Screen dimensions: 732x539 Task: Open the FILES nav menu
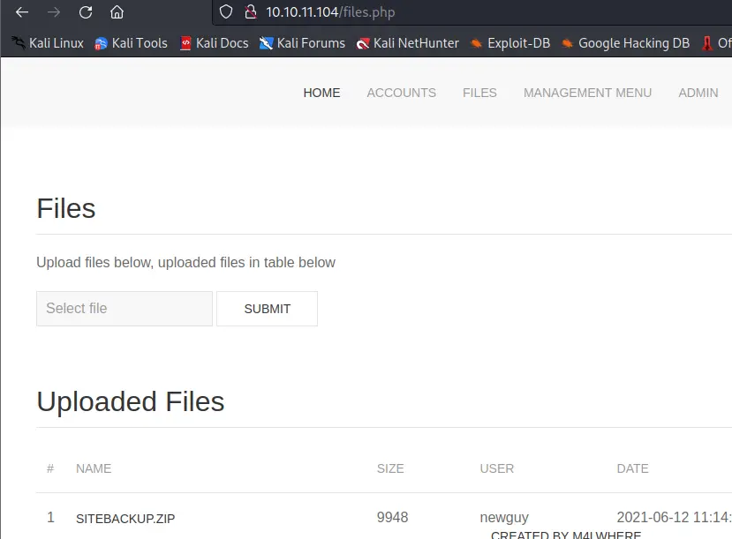480,93
